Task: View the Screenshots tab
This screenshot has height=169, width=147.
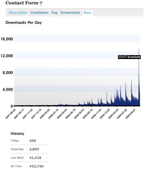Action: point(70,13)
